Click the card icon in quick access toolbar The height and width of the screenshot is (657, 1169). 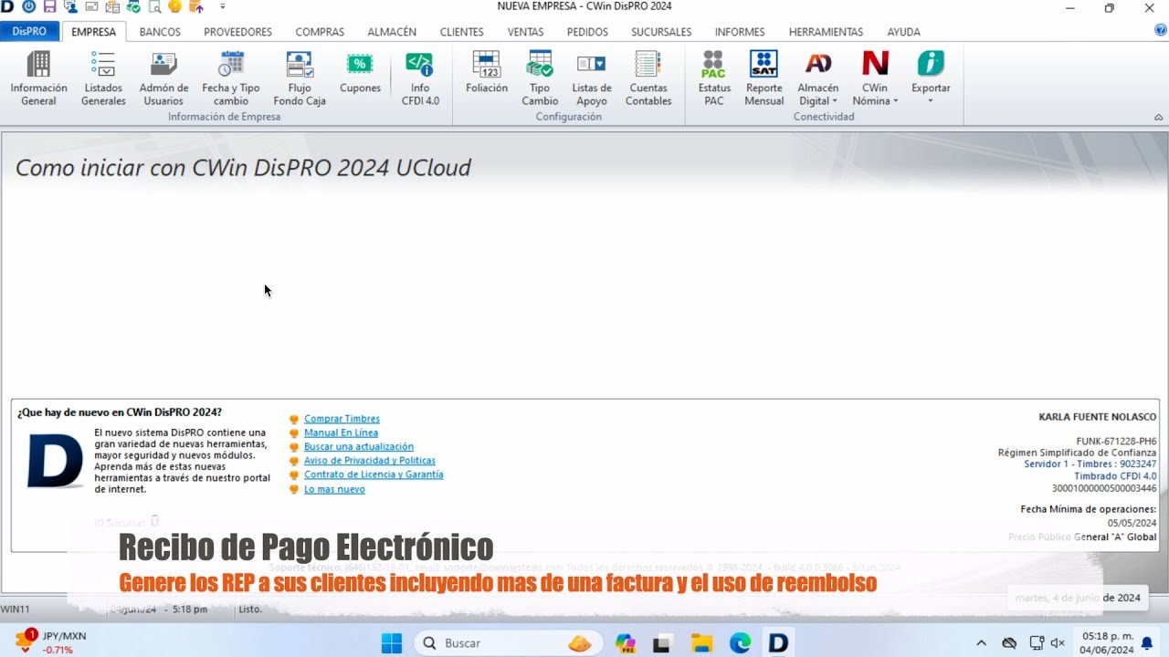91,7
